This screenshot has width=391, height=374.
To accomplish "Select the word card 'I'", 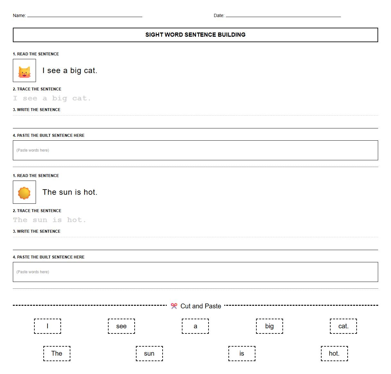I will [48, 326].
